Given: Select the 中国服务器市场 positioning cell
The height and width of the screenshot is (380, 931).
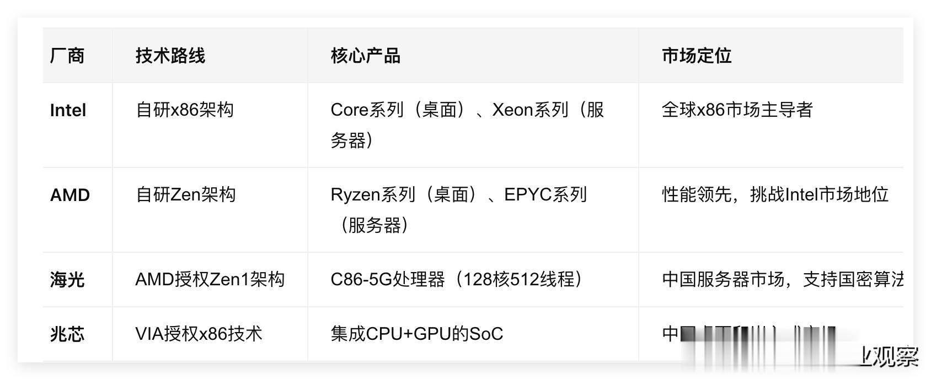Looking at the screenshot, I should 782,279.
